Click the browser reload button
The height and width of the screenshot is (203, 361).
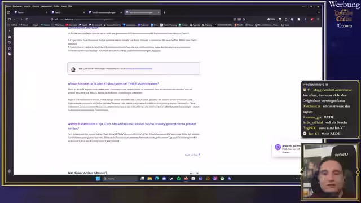point(27,19)
